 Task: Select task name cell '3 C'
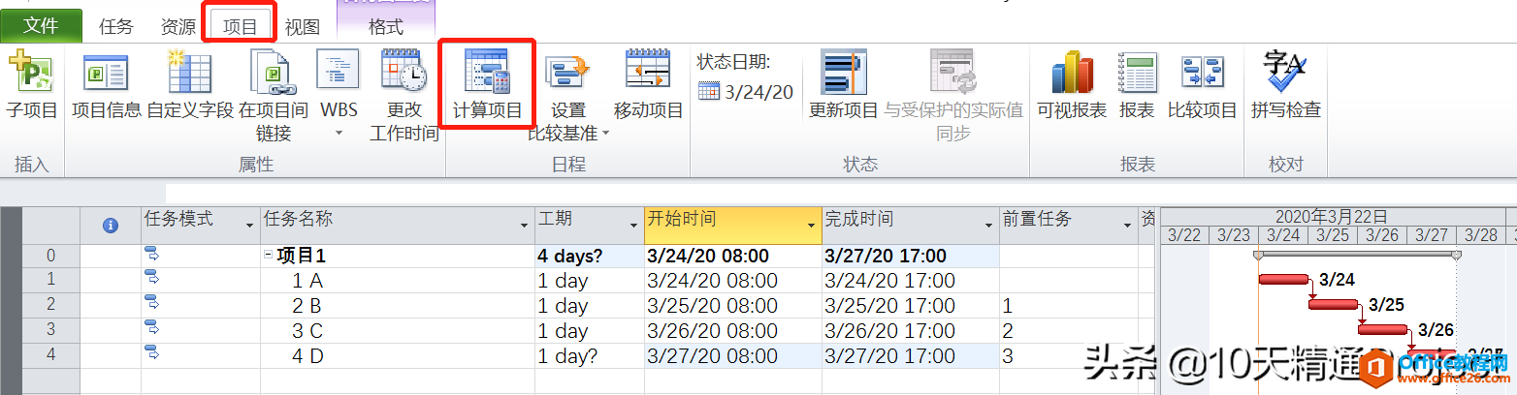pyautogui.click(x=398, y=331)
